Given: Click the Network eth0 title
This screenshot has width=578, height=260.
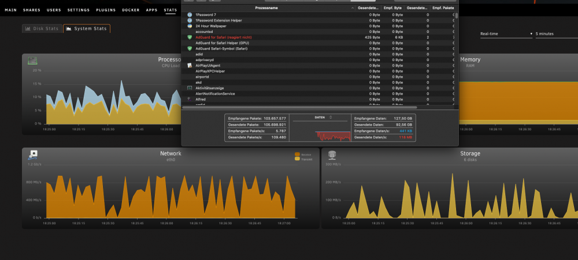Looking at the screenshot, I should pos(171,156).
